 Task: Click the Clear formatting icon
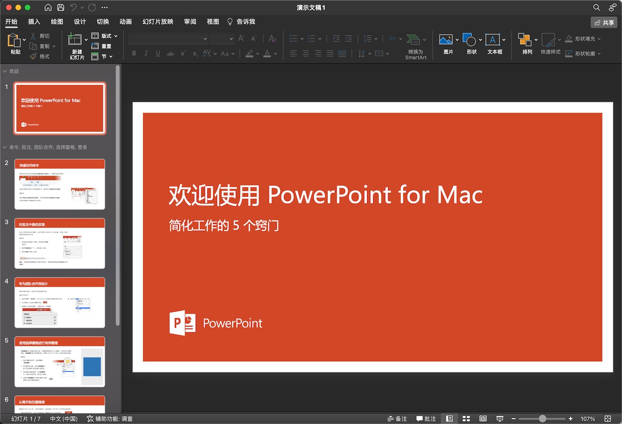pyautogui.click(x=273, y=39)
